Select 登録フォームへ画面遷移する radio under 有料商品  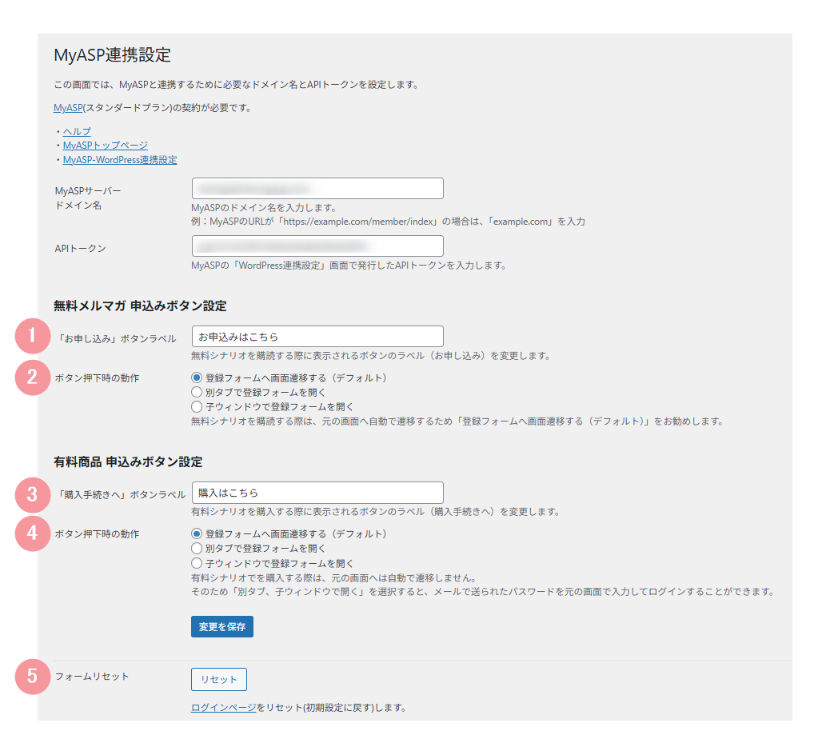coord(197,533)
